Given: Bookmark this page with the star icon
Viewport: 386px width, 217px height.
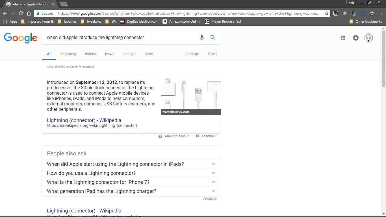Looking at the screenshot, I should pos(327,13).
